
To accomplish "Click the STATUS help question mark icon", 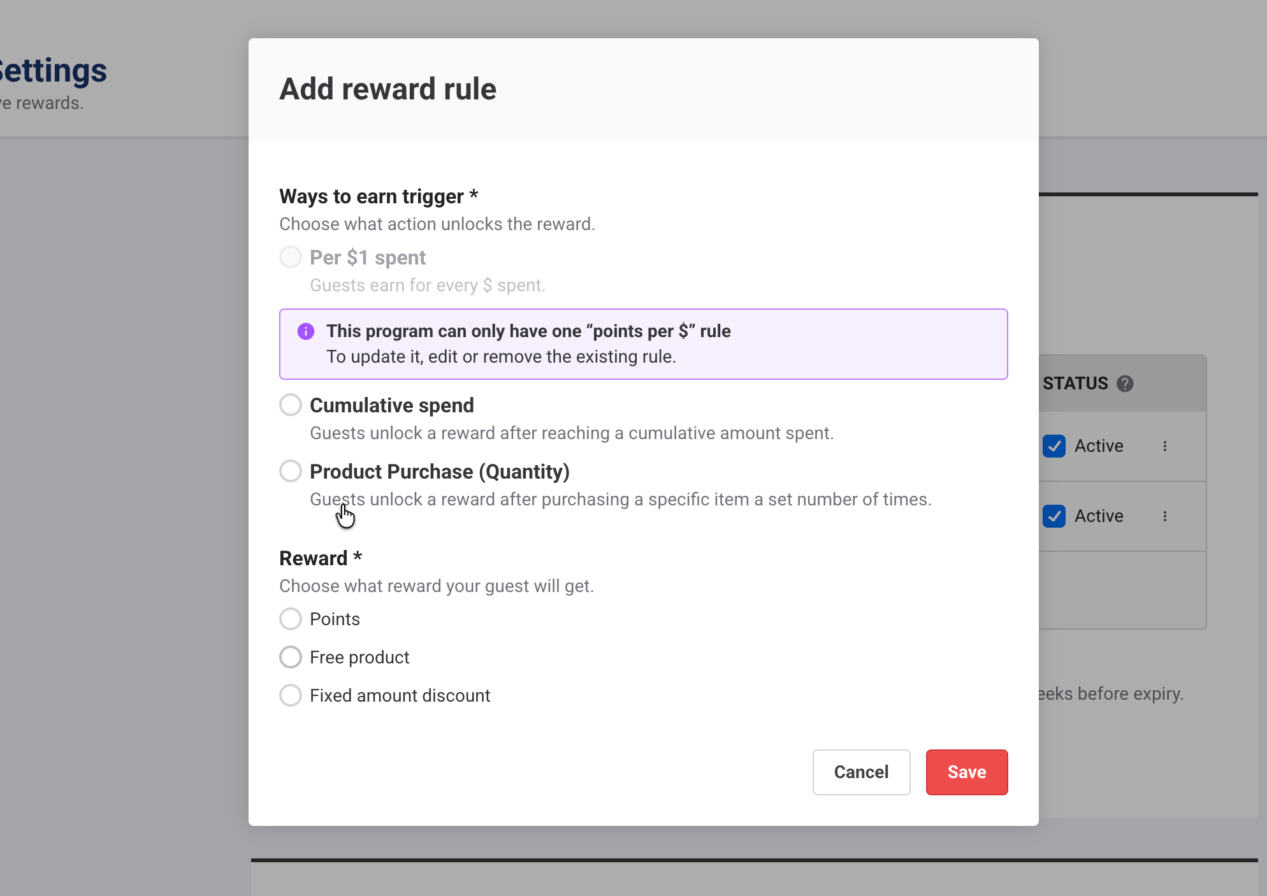I will point(1125,384).
